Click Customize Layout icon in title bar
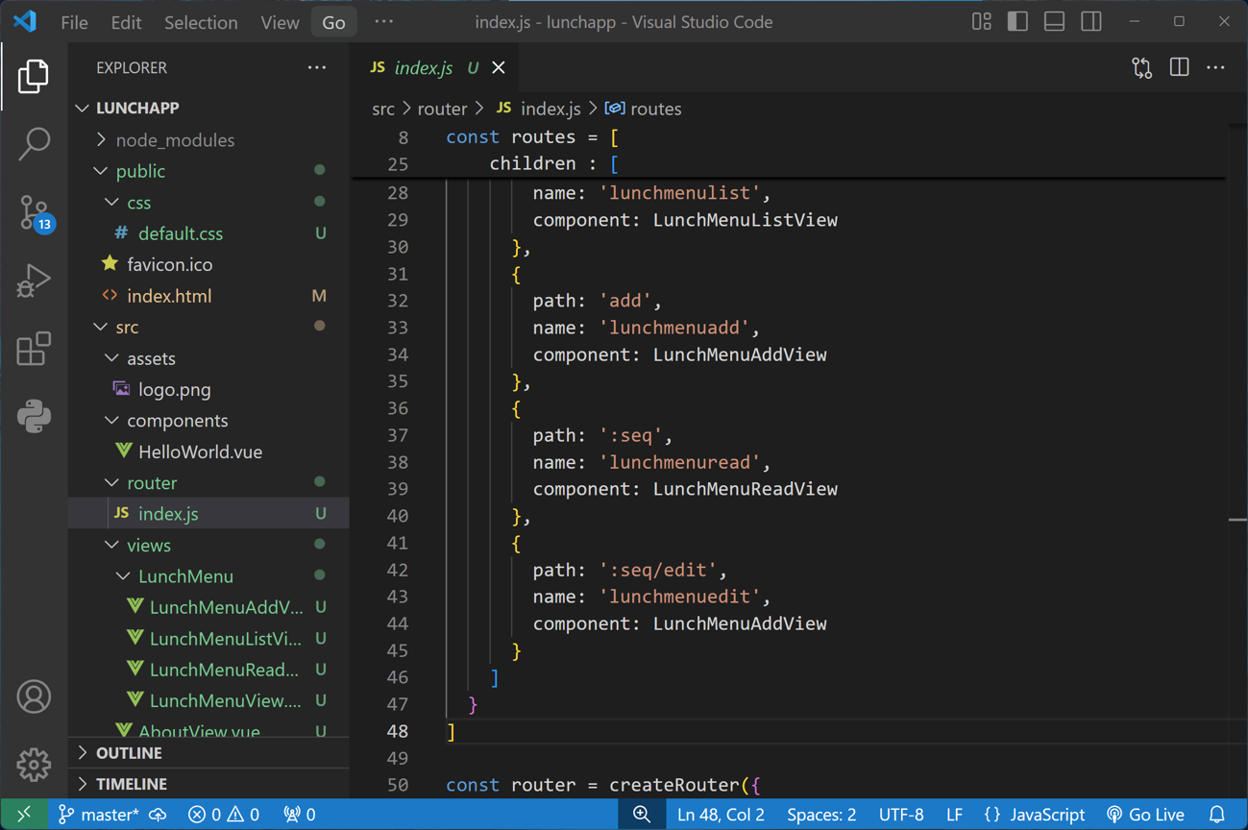This screenshot has width=1248, height=830. point(981,21)
